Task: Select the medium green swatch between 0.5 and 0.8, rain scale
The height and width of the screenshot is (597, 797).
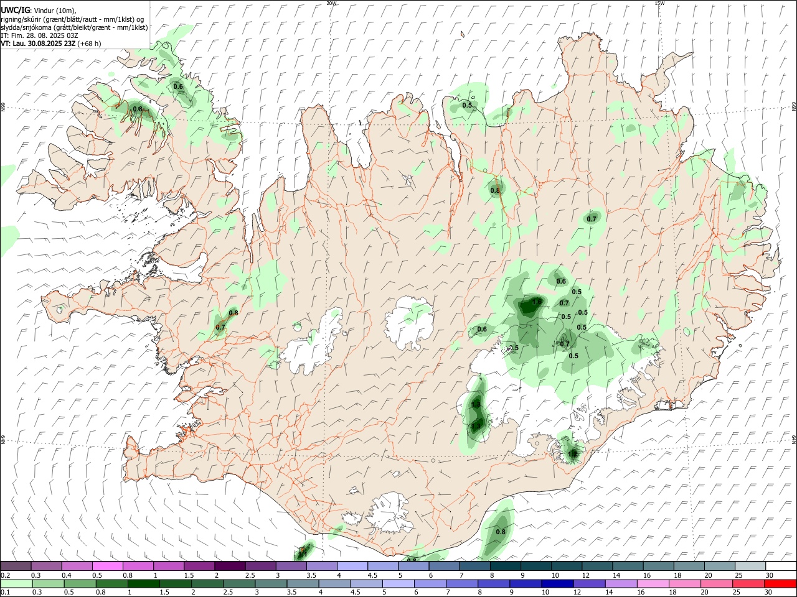Action: click(79, 584)
